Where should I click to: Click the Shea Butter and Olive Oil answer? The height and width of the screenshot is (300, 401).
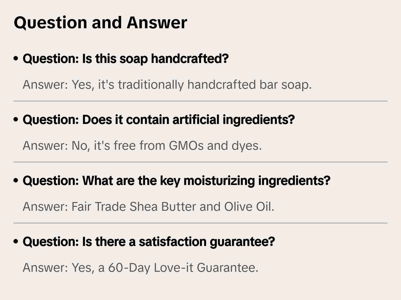(148, 207)
